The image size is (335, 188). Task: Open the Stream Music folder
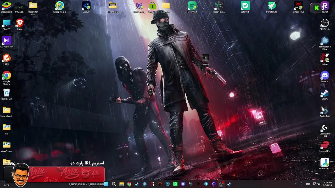(x=7, y=112)
